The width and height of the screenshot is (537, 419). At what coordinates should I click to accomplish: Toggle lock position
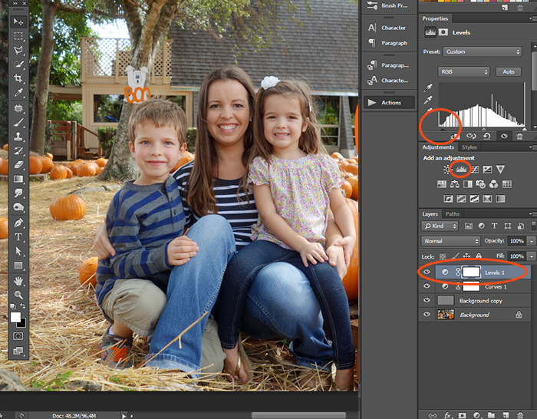coord(466,256)
